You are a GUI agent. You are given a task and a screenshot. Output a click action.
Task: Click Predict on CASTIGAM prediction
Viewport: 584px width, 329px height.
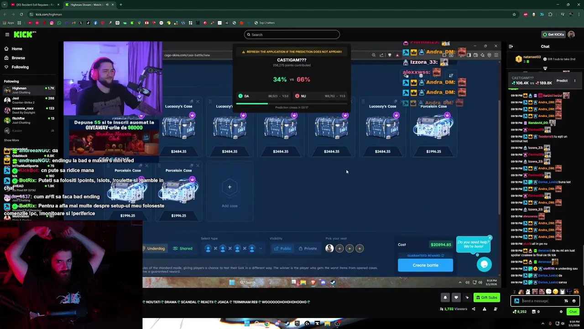(x=562, y=81)
